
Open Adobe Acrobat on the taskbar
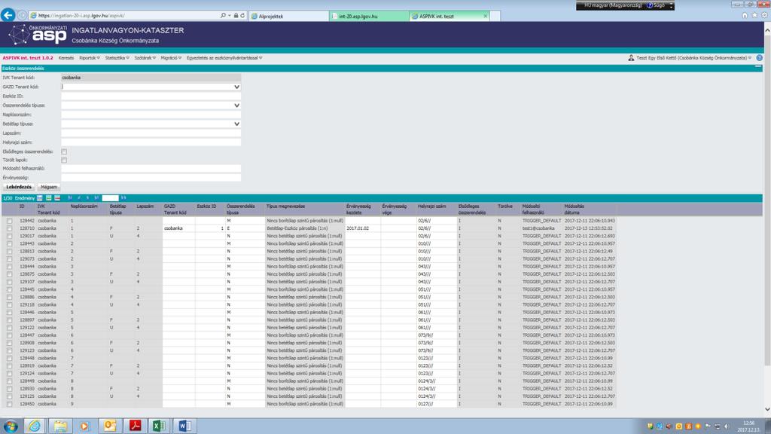click(x=135, y=426)
